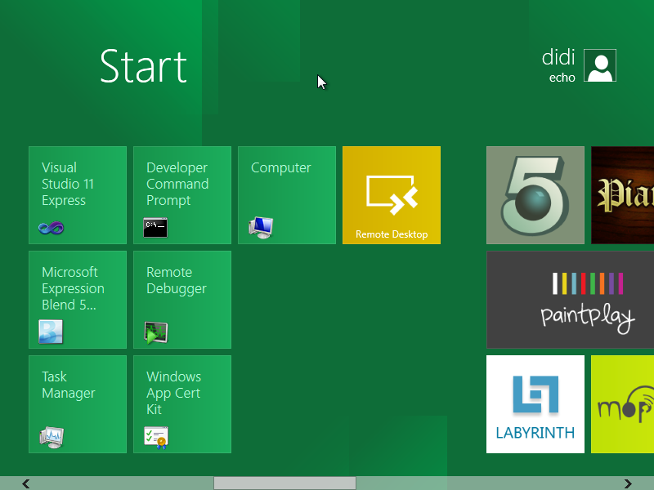The height and width of the screenshot is (490, 654).
Task: Open the Computer tile
Action: click(x=287, y=195)
